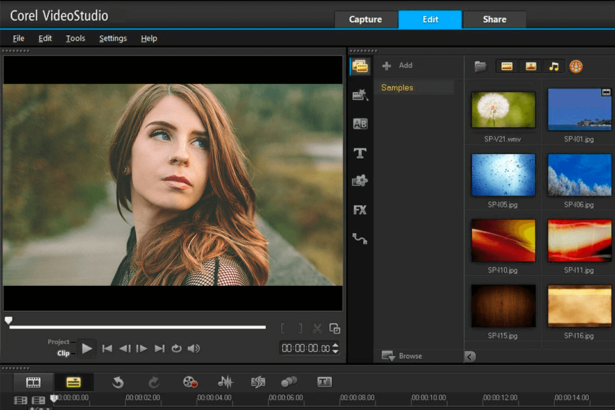Screen dimensions: 615x410
Task: Collapse the library panel with arrow
Action: [x=470, y=357]
